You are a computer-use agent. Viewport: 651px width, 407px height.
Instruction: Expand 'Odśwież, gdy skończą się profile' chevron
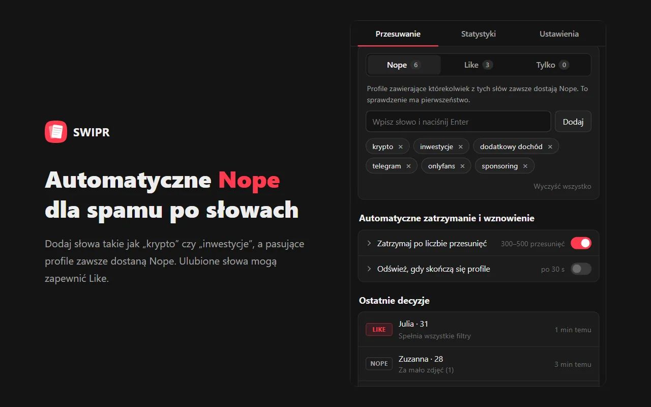[x=369, y=269]
